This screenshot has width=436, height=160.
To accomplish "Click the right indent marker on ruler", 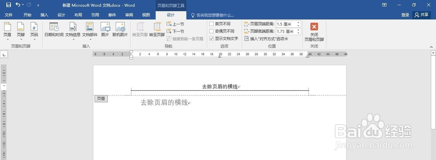I will pos(308,56).
